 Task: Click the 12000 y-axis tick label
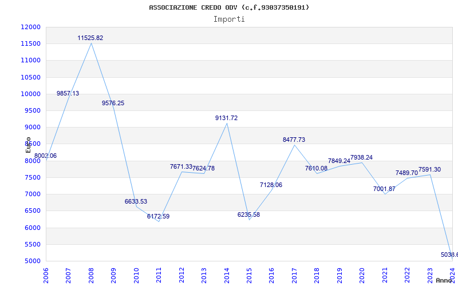click(30, 27)
